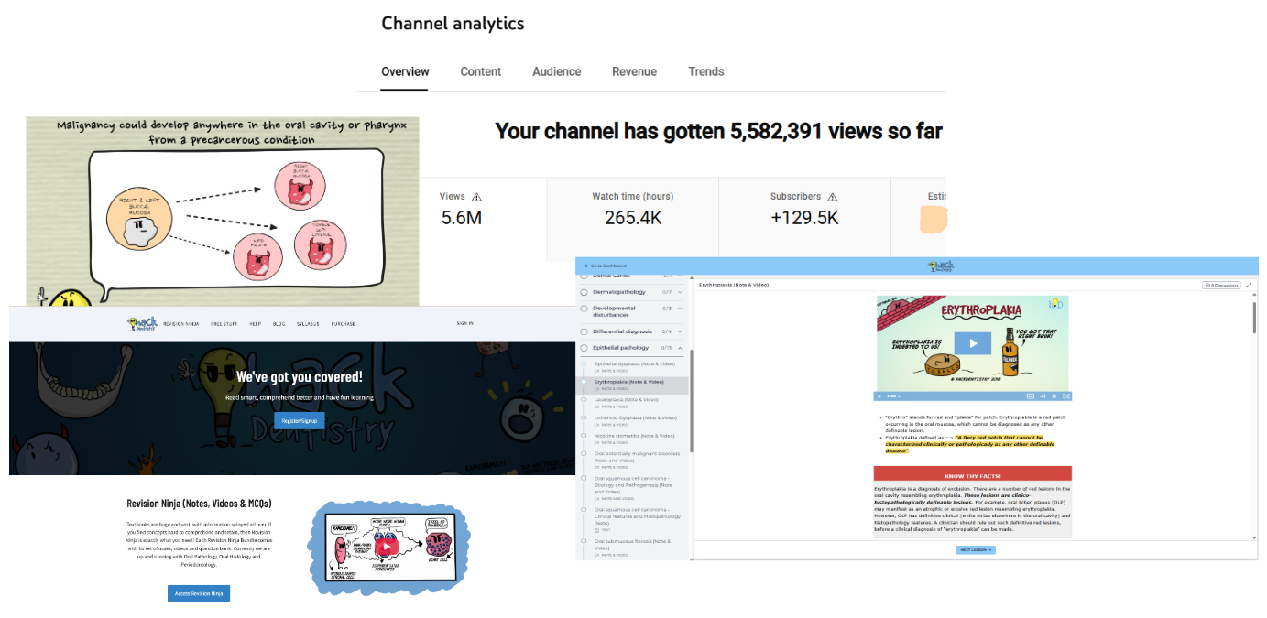Mark Differential diagnosis completion circle
The height and width of the screenshot is (618, 1267).
coord(584,331)
